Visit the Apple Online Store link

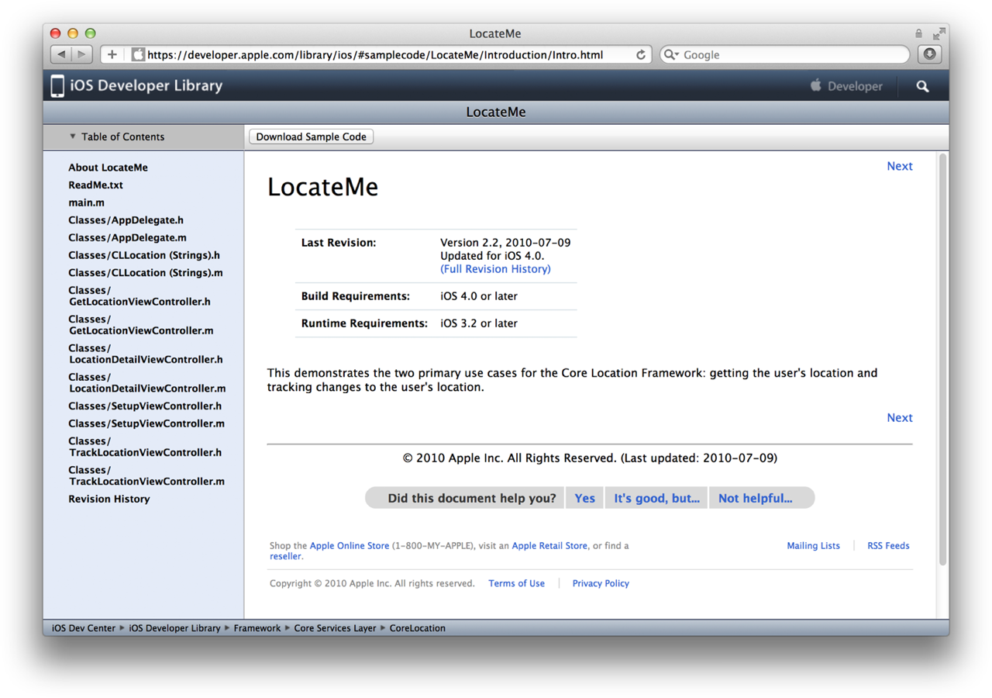tap(350, 546)
